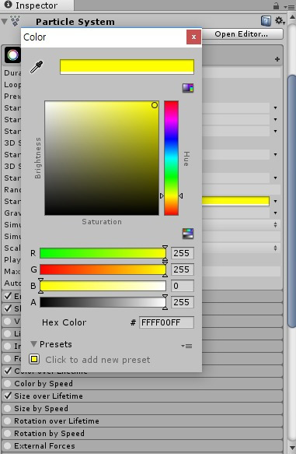Click the Inspector info icon

click(x=8, y=5)
